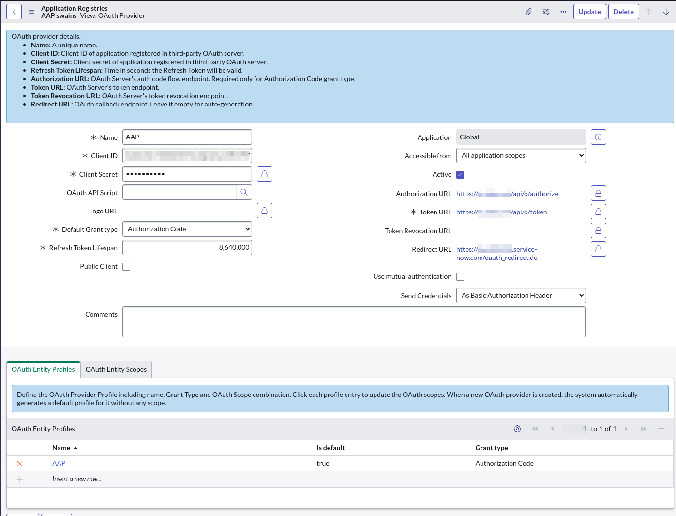This screenshot has height=516, width=676.
Task: Open the more options ellipsis menu
Action: tap(563, 12)
